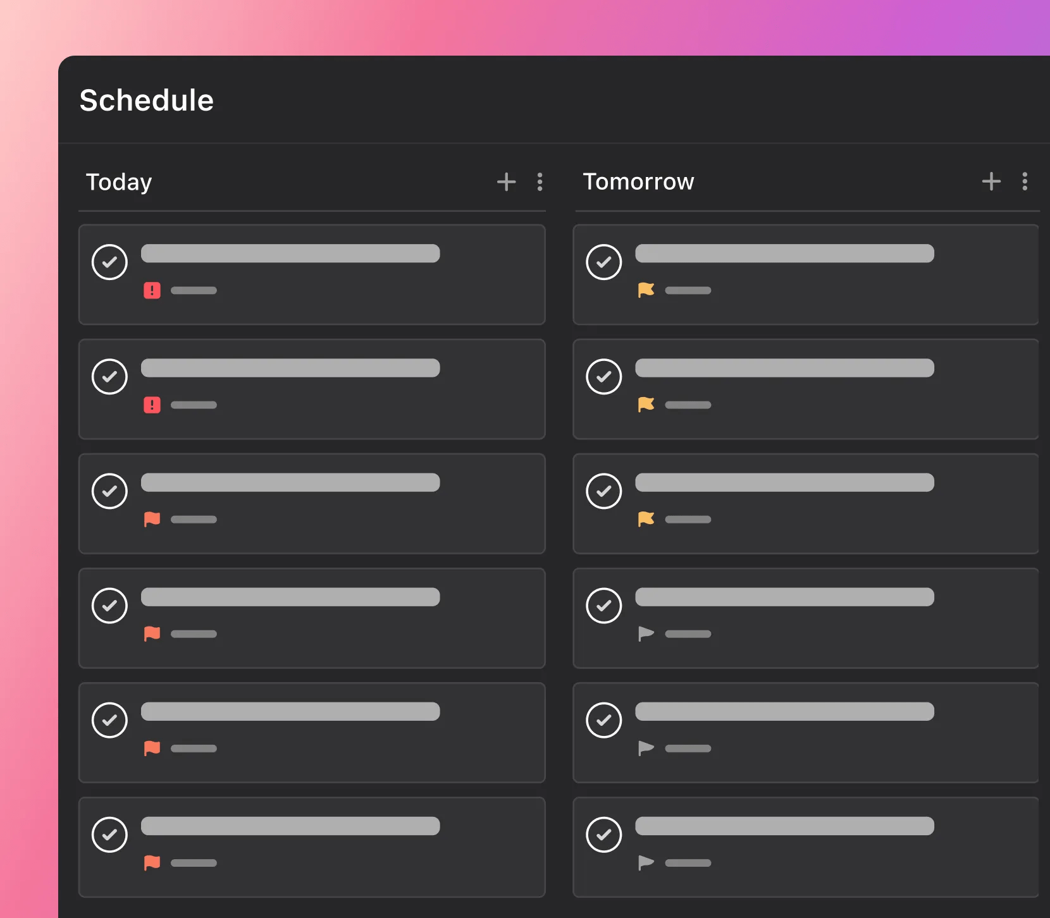Screen dimensions: 1050x918
Task: Click the red exclamation icon on second Today task
Action: [152, 405]
